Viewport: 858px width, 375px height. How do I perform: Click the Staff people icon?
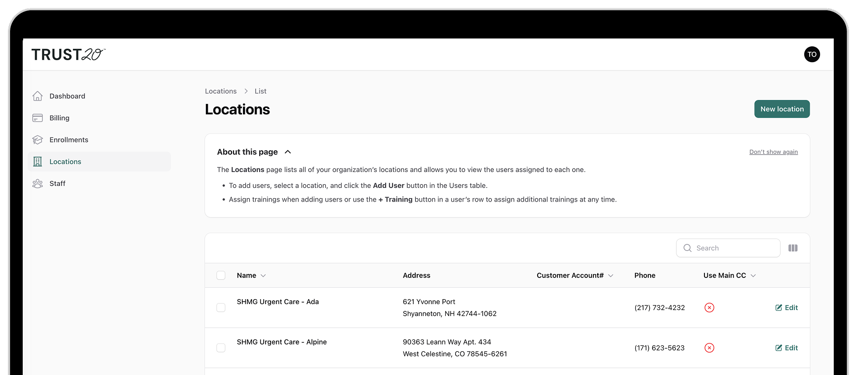pos(38,183)
